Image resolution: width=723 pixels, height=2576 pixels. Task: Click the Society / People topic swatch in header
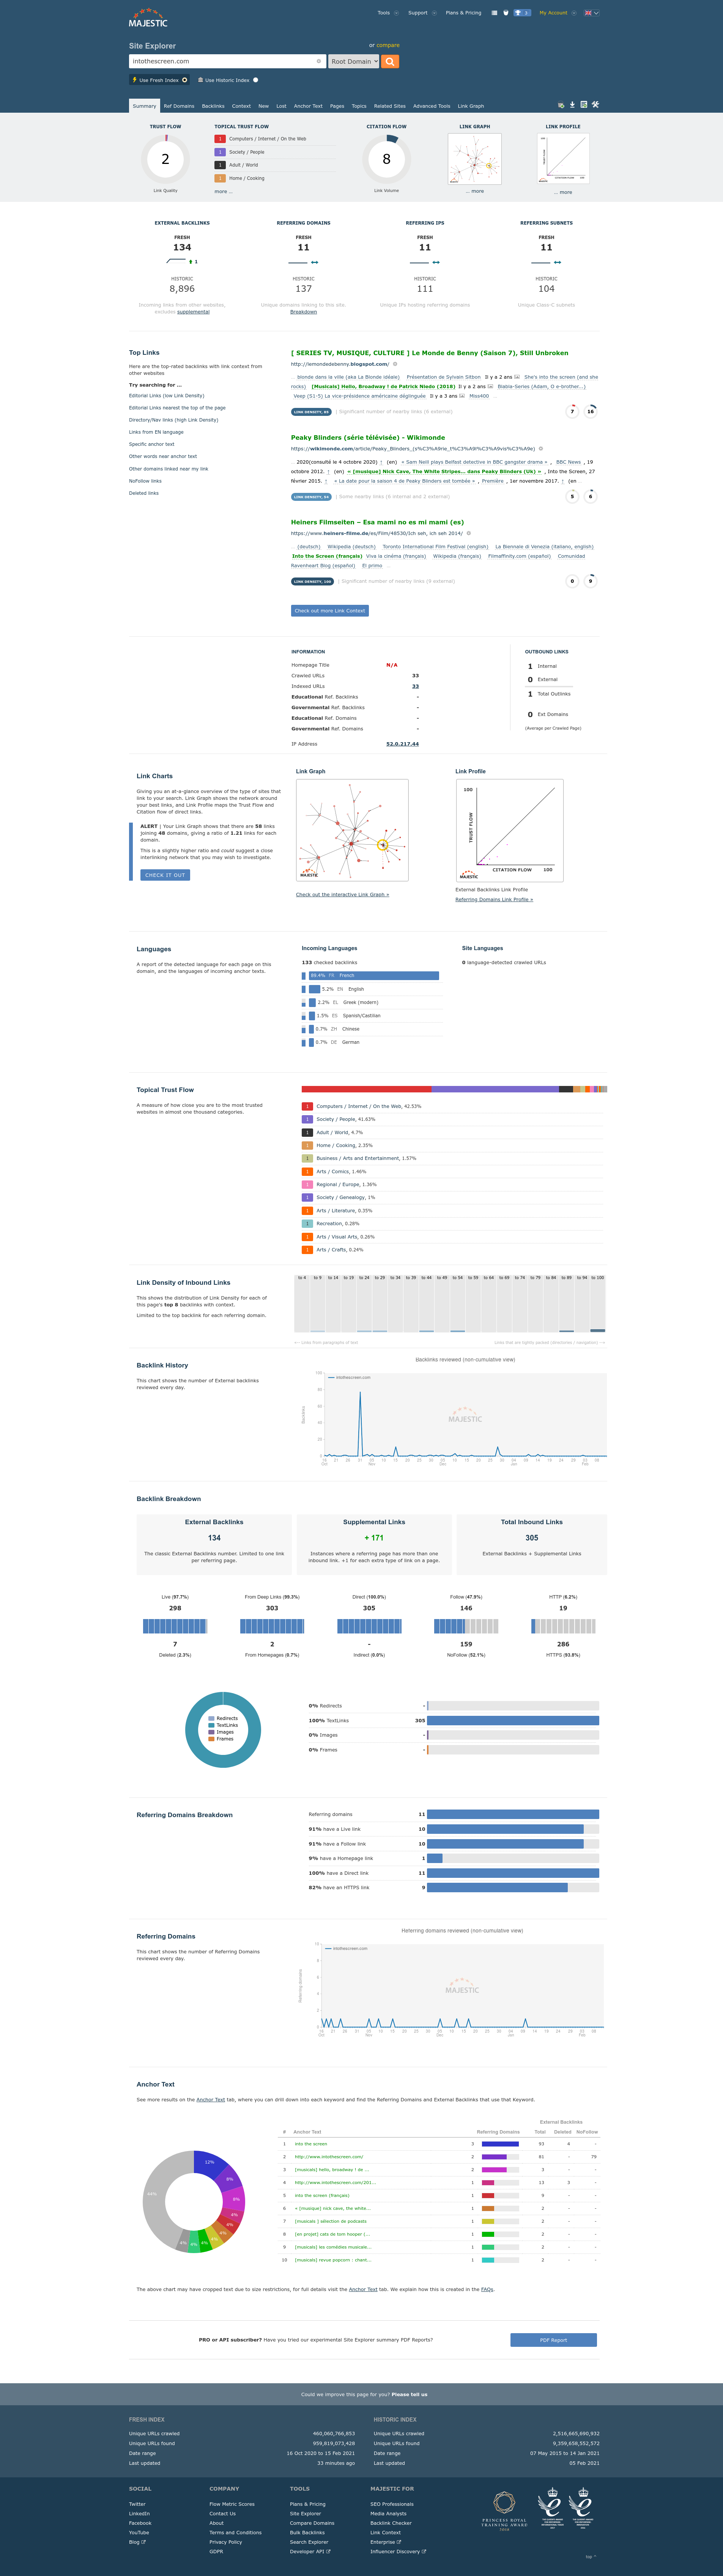click(220, 152)
